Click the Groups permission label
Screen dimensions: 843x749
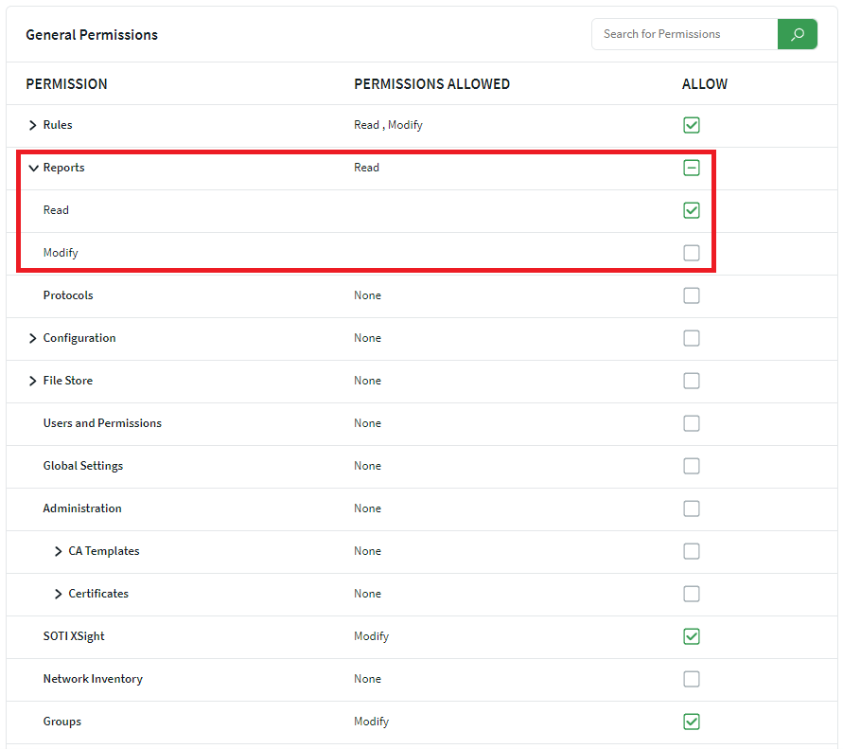click(x=61, y=722)
